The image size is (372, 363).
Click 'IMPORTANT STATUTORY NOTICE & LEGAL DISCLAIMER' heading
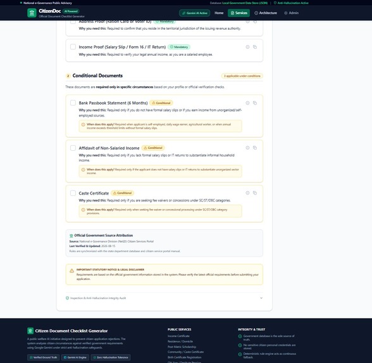[110, 270]
